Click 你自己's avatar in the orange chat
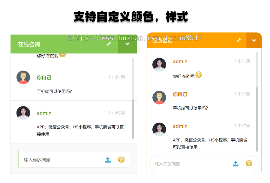This screenshot has width=270, height=183. click(159, 97)
